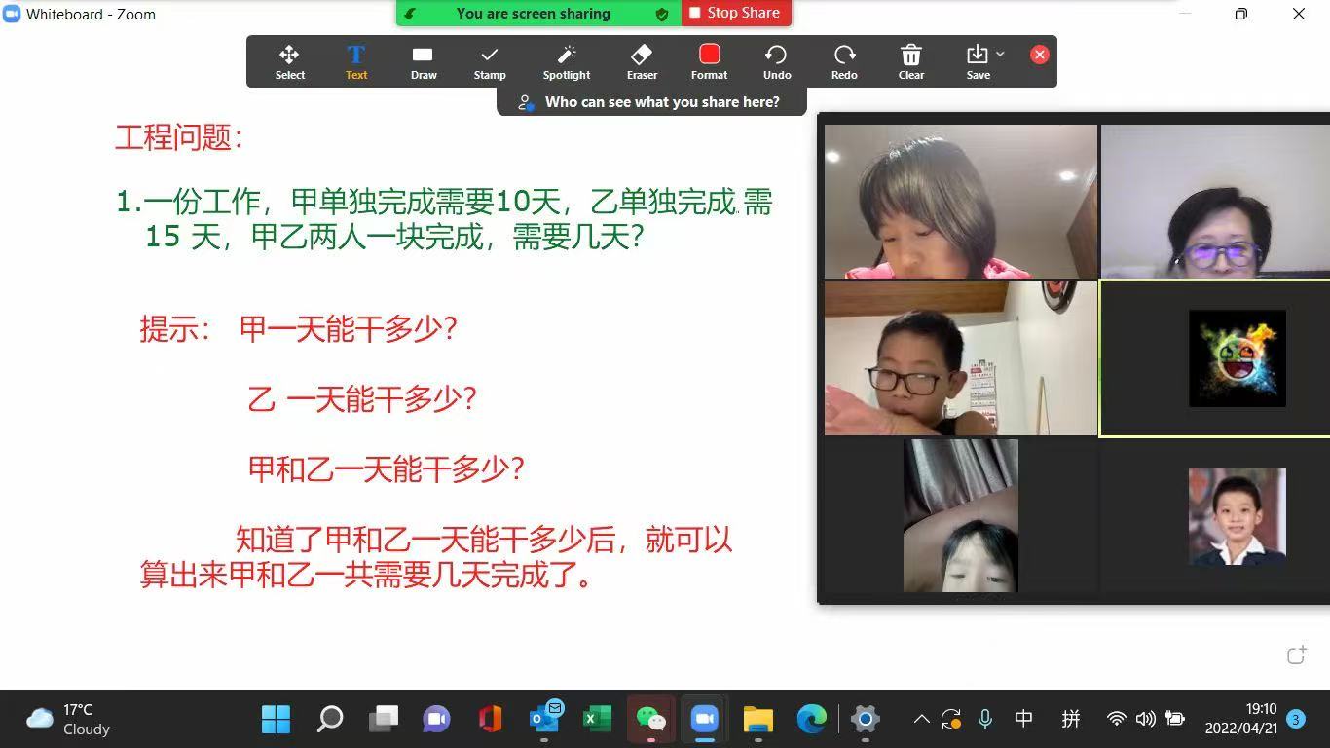
Task: Select the Eraser tool
Action: click(x=641, y=60)
